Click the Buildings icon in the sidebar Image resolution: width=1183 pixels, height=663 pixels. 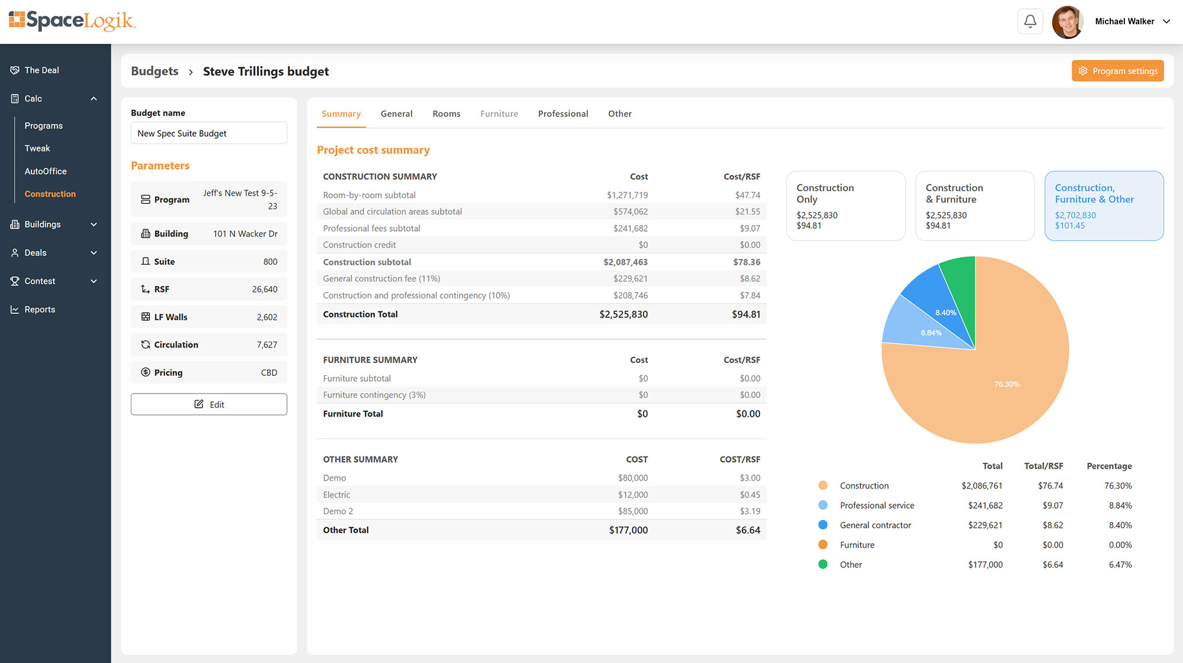[x=15, y=225]
